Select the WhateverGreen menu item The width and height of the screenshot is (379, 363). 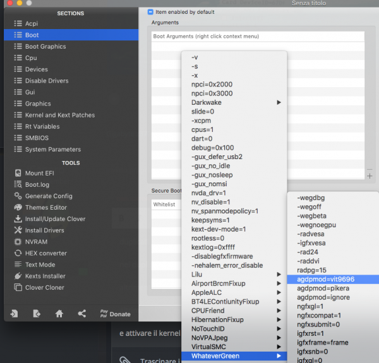coord(234,356)
